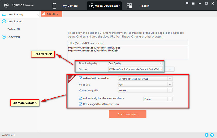The height and width of the screenshot is (138, 217).
Task: Click inside the URLs input box
Action: point(128,53)
